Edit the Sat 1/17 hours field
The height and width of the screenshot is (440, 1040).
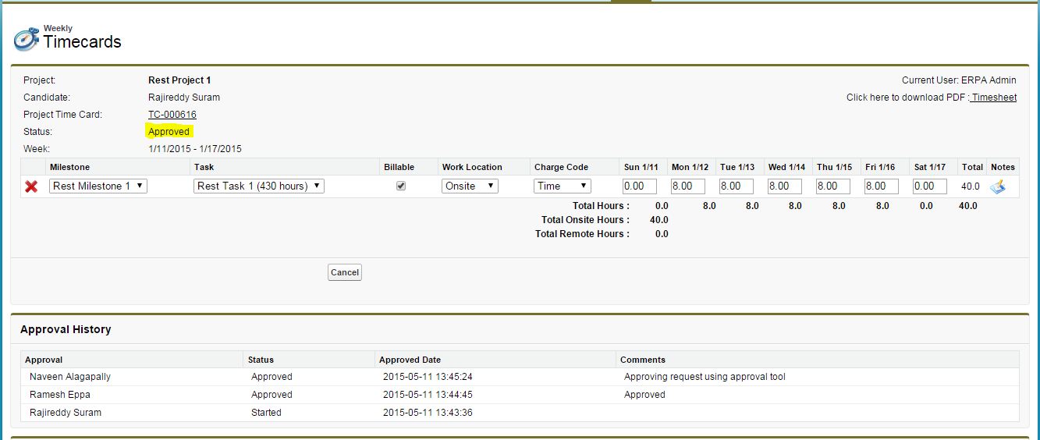[x=930, y=186]
